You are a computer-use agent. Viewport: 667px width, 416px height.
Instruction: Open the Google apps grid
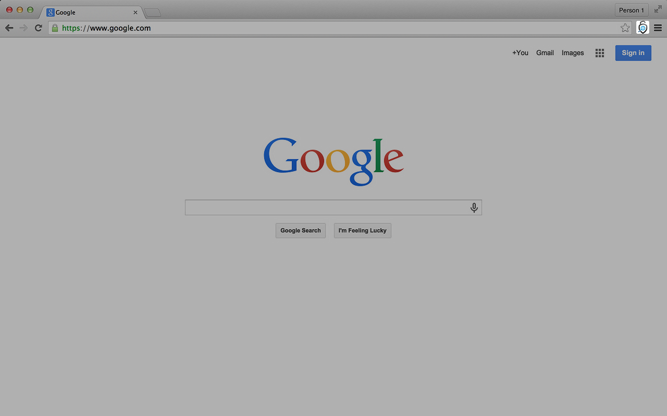(x=600, y=53)
